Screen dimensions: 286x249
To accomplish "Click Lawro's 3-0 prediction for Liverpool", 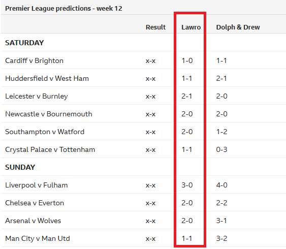I will pos(187,185).
